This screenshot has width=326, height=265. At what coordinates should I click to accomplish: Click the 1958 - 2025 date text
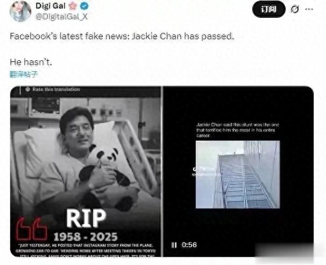pyautogui.click(x=86, y=237)
